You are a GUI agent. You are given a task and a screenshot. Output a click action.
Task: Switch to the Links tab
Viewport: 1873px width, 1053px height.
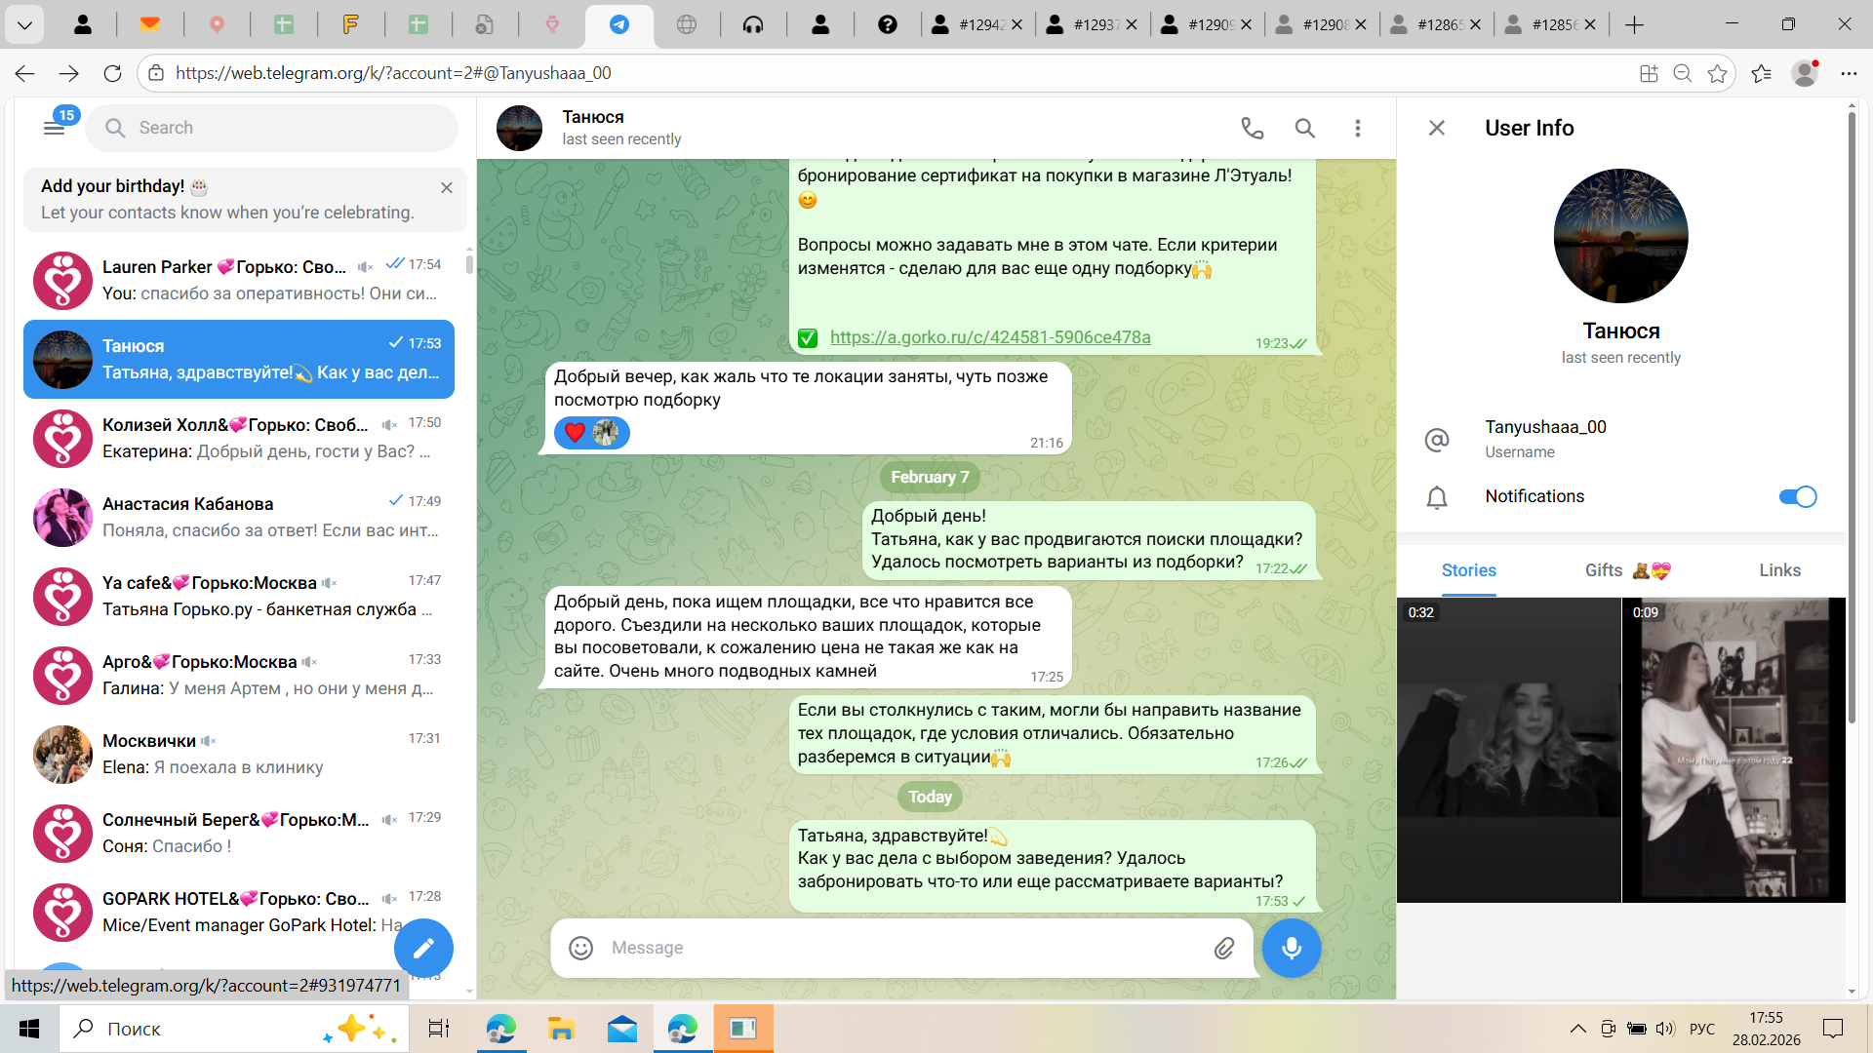[x=1779, y=570]
